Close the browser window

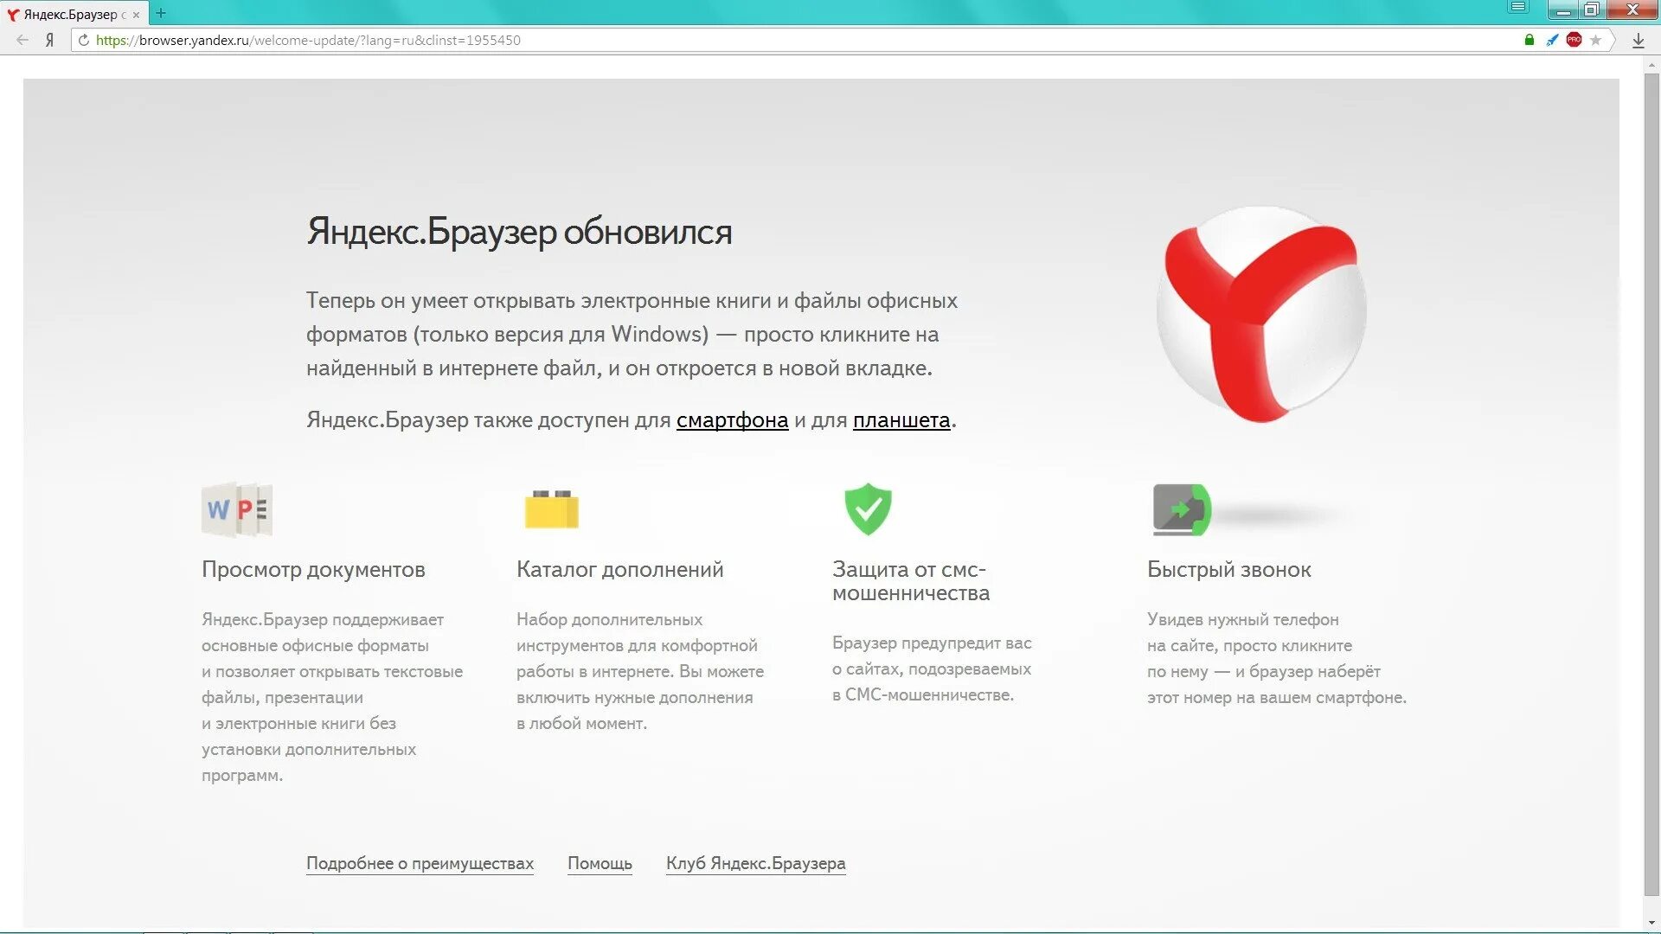1632,10
